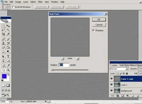Select the Path Selection tool

(x=3, y=57)
